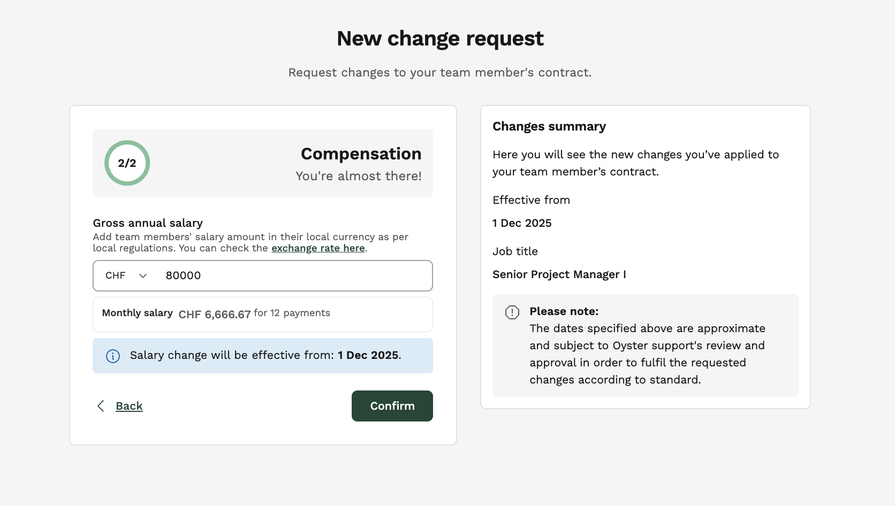The width and height of the screenshot is (895, 506).
Task: Click the 2/2 step progress circle
Action: tap(127, 163)
